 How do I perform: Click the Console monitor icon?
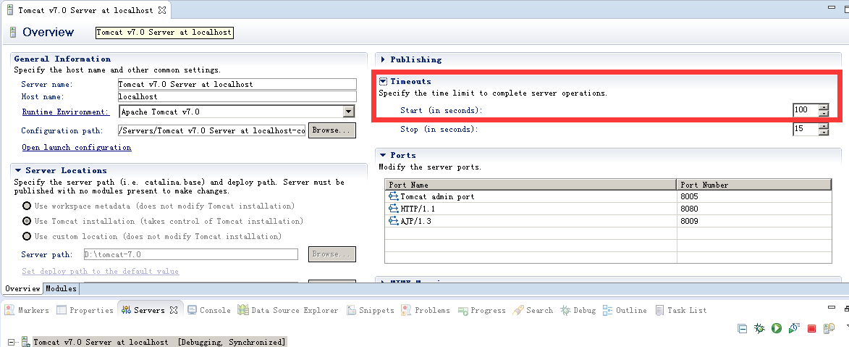(x=192, y=310)
